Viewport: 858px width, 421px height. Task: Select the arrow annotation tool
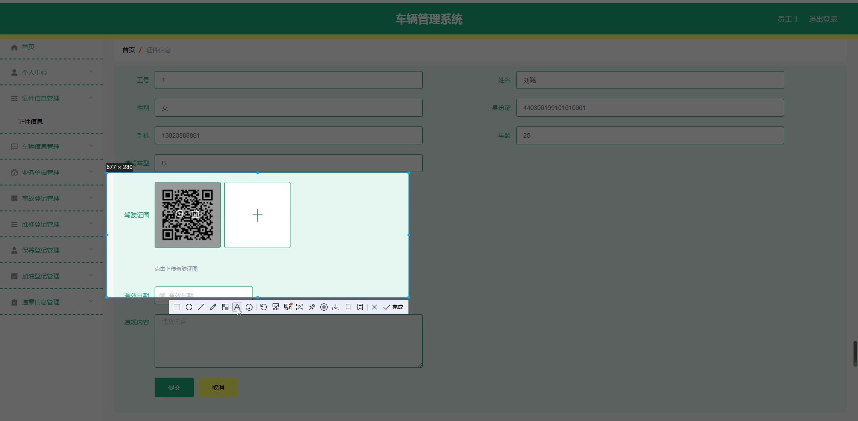201,307
